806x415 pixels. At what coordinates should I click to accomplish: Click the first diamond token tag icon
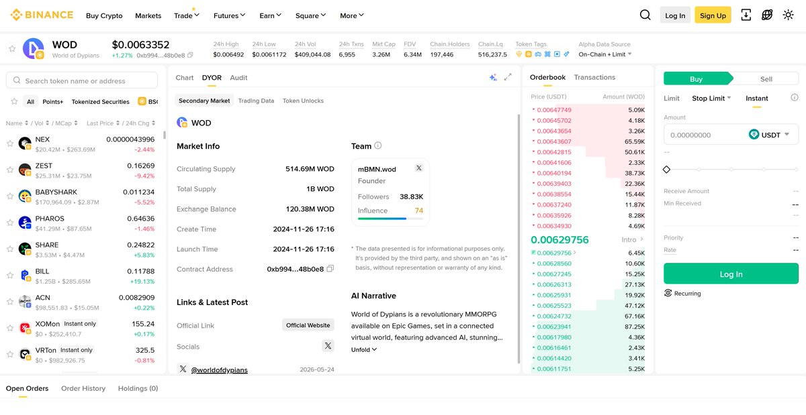(x=519, y=54)
